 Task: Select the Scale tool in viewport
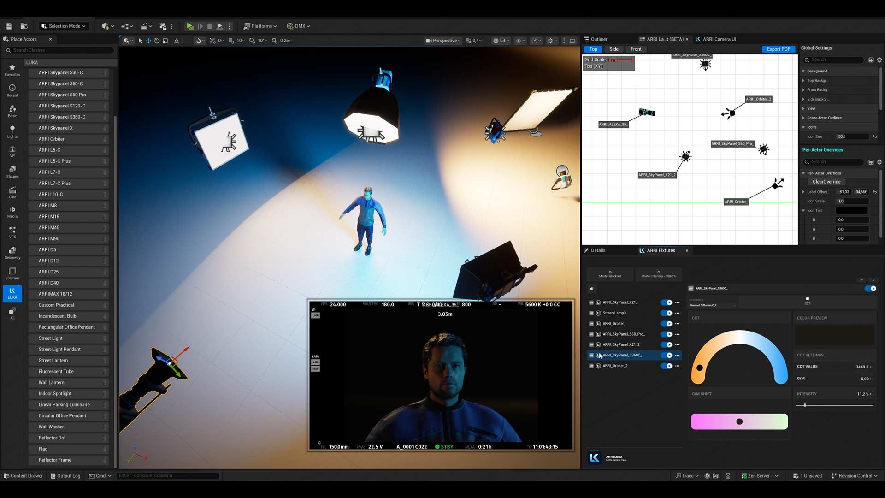165,41
